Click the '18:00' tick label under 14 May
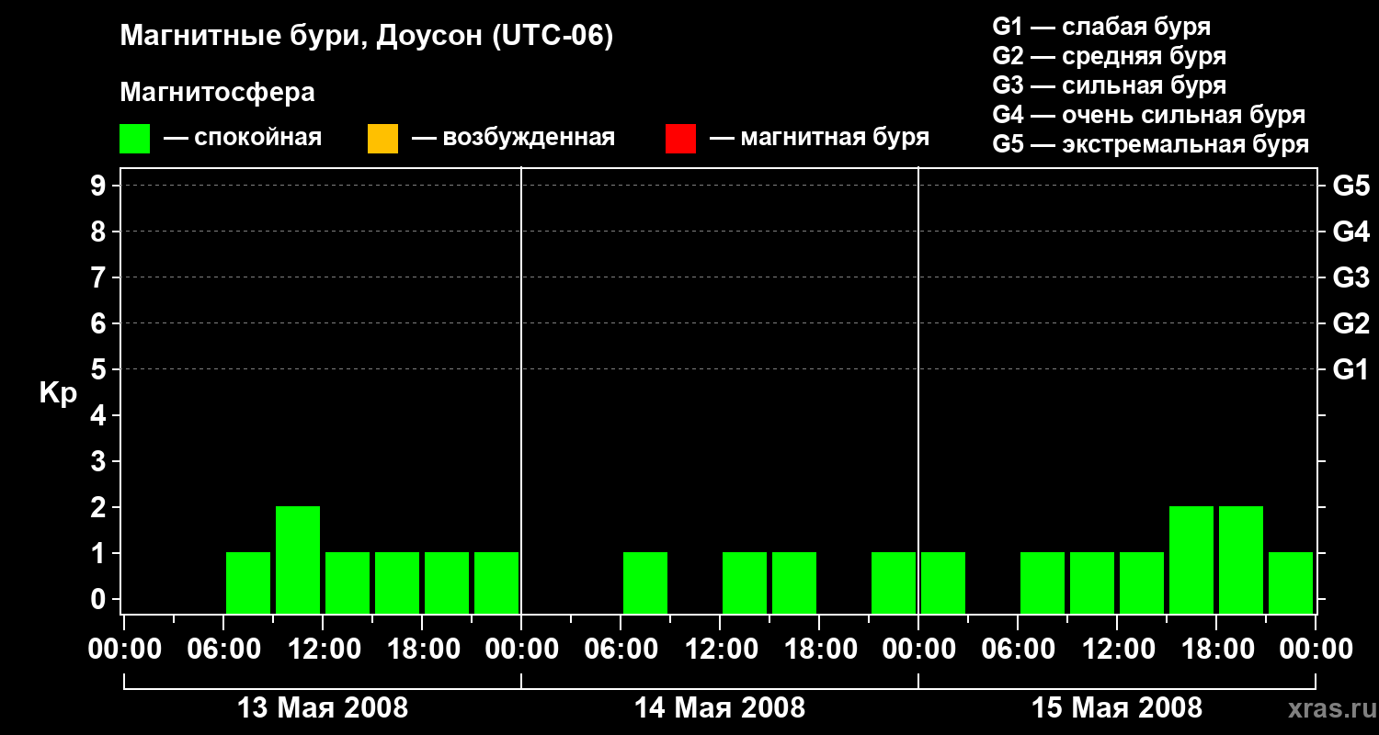The height and width of the screenshot is (735, 1379). [x=819, y=650]
